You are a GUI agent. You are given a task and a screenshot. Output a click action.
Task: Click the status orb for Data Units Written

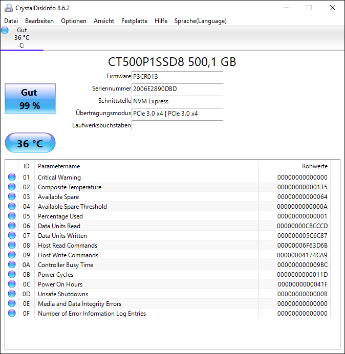[12, 235]
